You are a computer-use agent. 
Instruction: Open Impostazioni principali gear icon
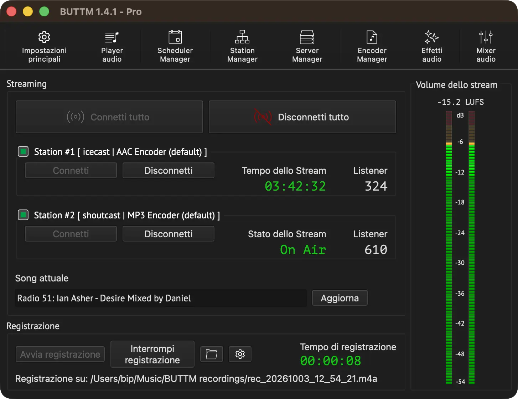tap(44, 37)
